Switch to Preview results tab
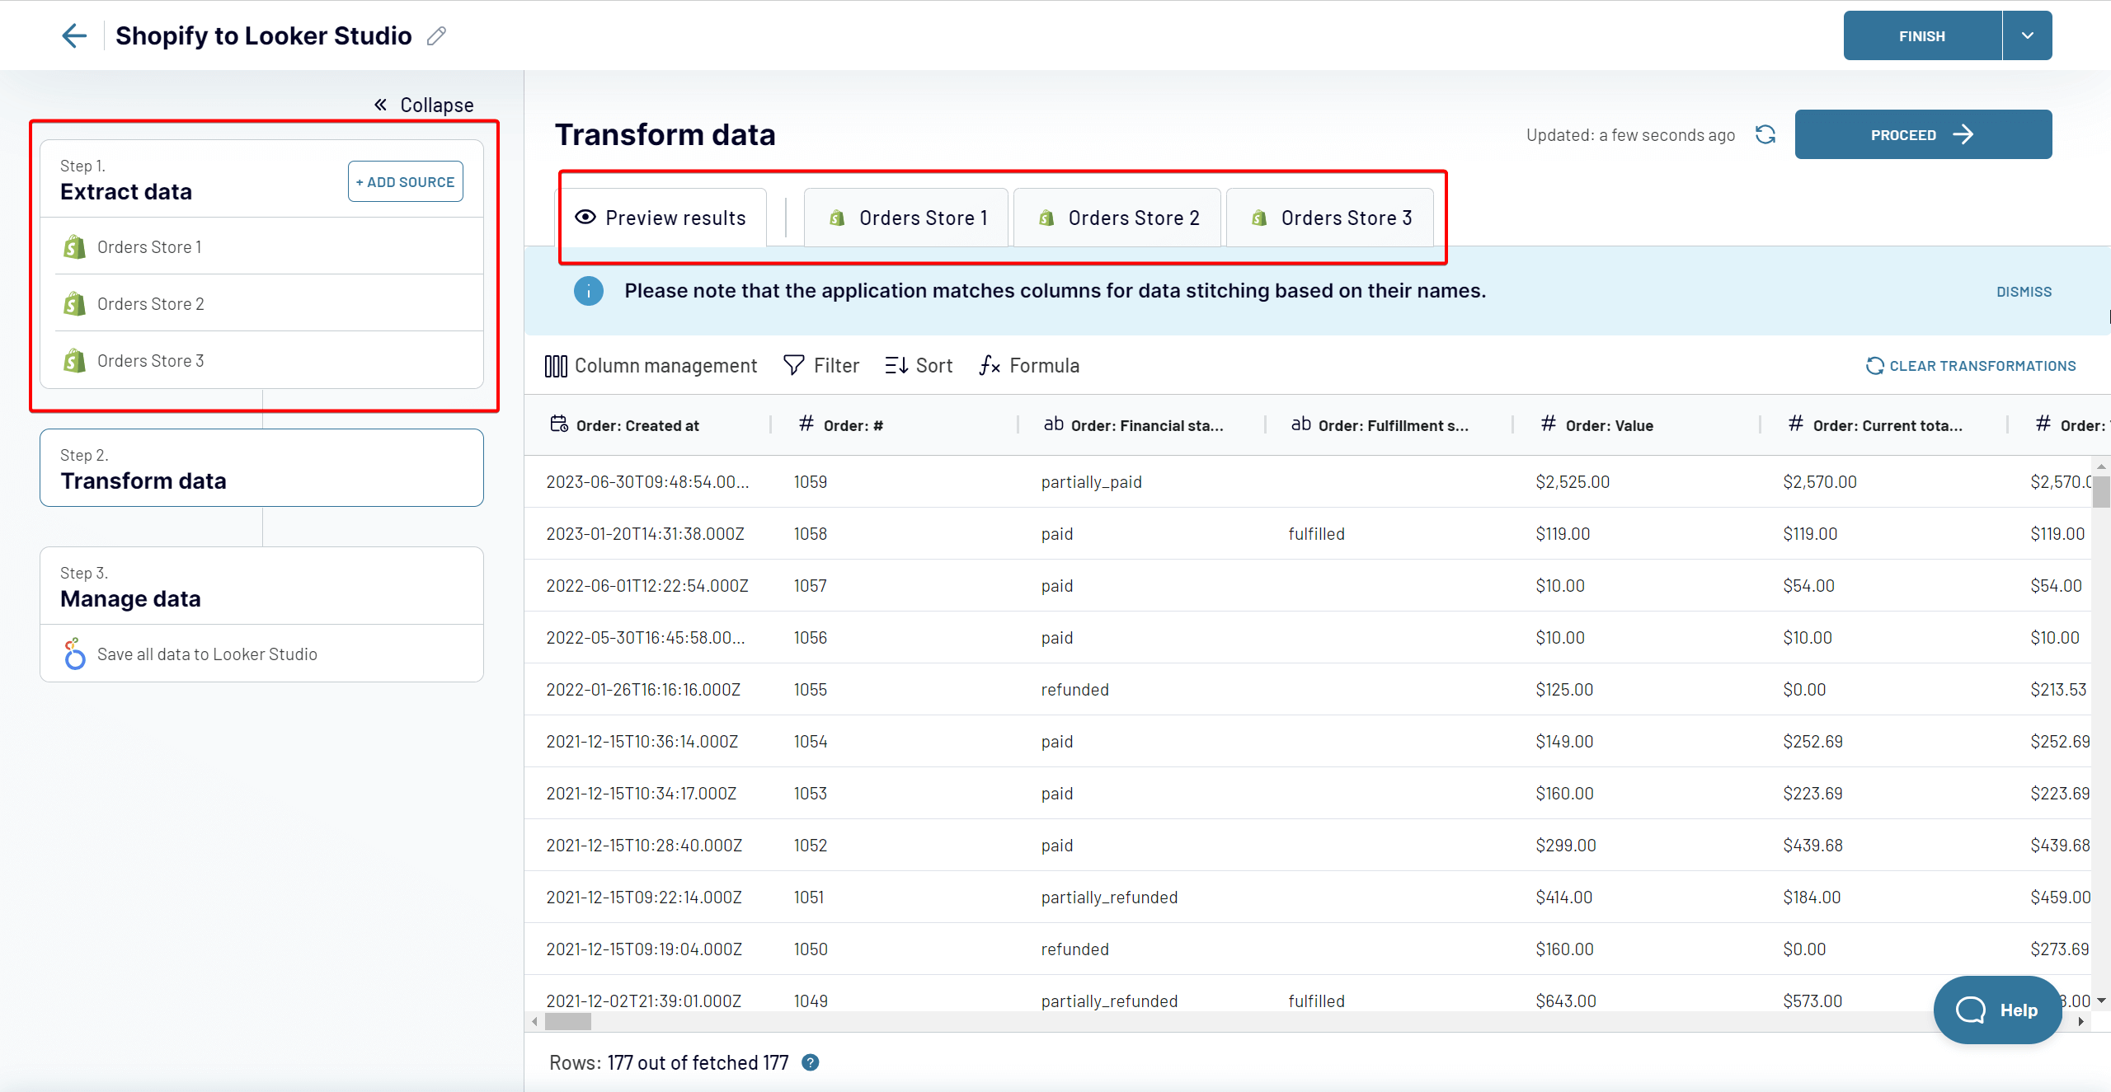The width and height of the screenshot is (2111, 1092). coord(663,218)
